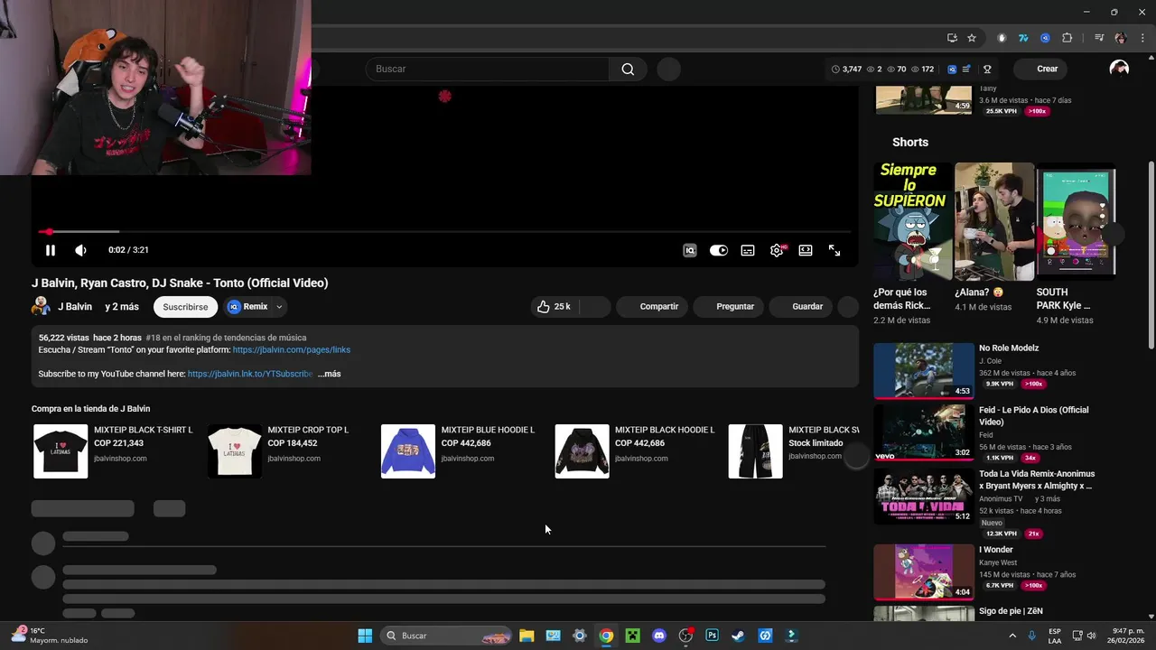This screenshot has height=650, width=1156.
Task: Open Minecraft from taskbar
Action: (632, 636)
